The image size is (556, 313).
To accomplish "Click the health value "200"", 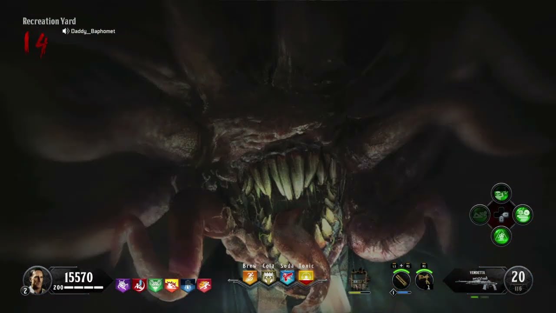I will click(58, 287).
